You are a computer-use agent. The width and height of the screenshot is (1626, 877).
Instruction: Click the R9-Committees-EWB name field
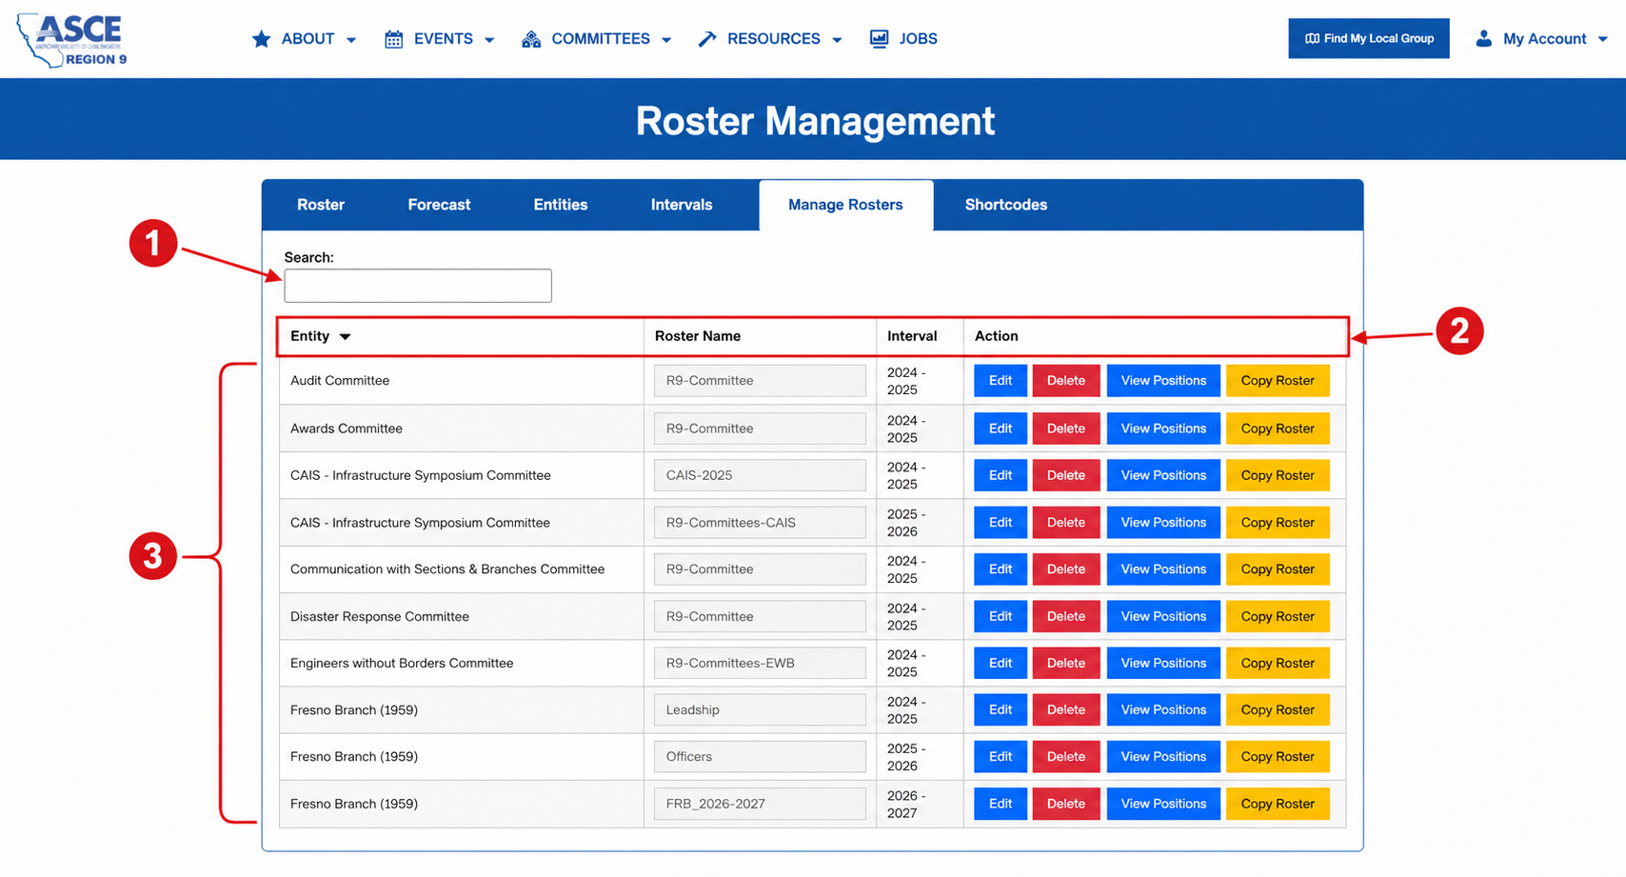(x=760, y=663)
